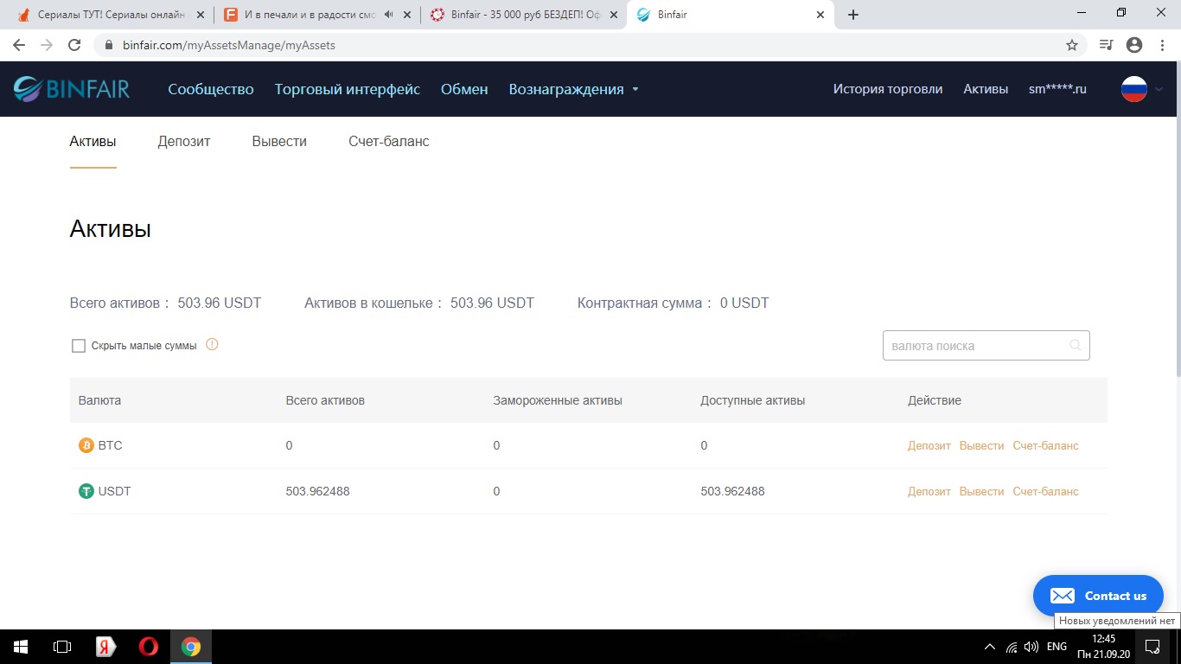Switch to the Депозит tab
This screenshot has width=1181, height=664.
tap(184, 141)
